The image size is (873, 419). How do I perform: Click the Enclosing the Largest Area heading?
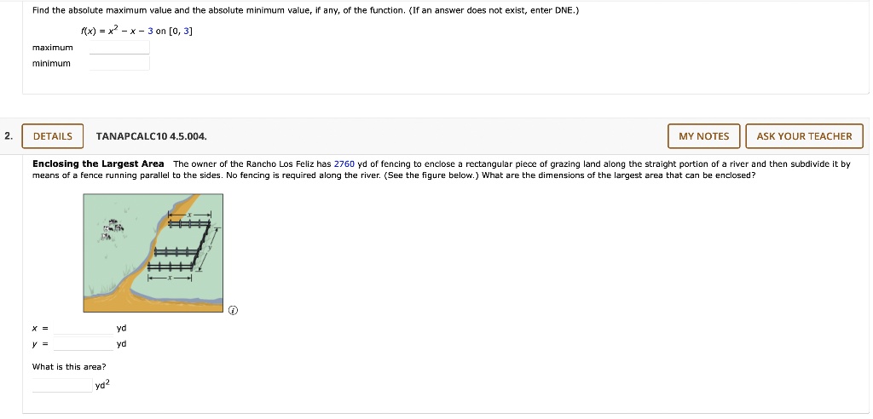coord(99,164)
